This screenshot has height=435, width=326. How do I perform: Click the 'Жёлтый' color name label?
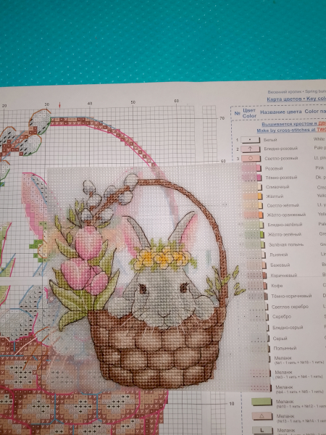[275, 196]
